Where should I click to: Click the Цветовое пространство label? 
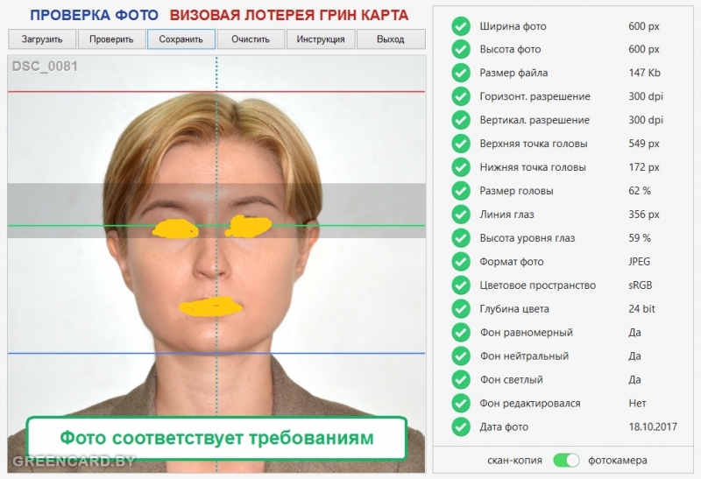[537, 285]
